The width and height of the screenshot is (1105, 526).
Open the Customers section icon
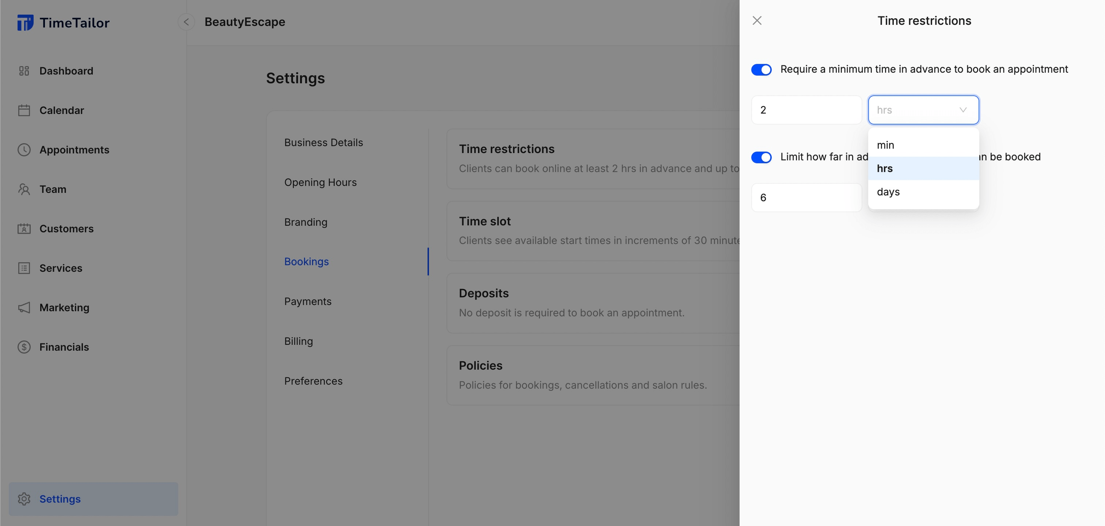(24, 229)
